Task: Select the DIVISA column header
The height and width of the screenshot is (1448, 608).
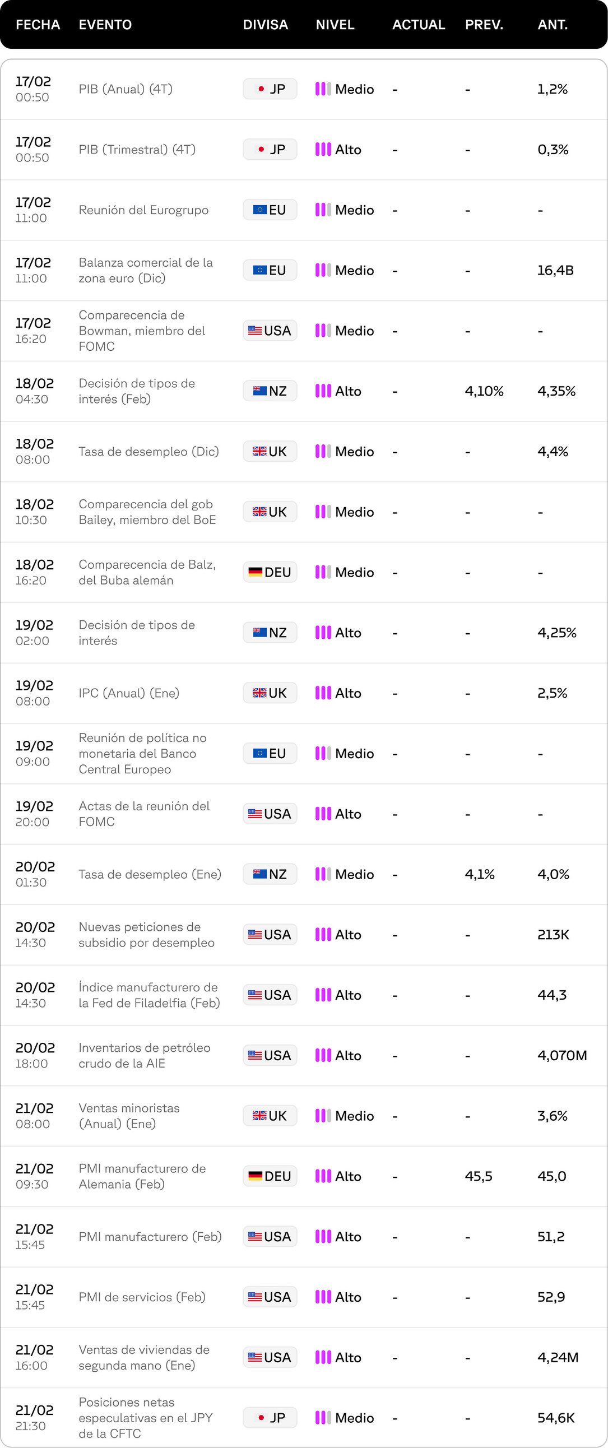Action: (265, 25)
